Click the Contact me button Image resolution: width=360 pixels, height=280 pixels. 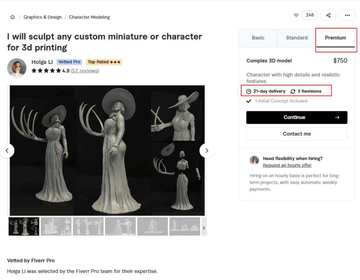(x=296, y=134)
